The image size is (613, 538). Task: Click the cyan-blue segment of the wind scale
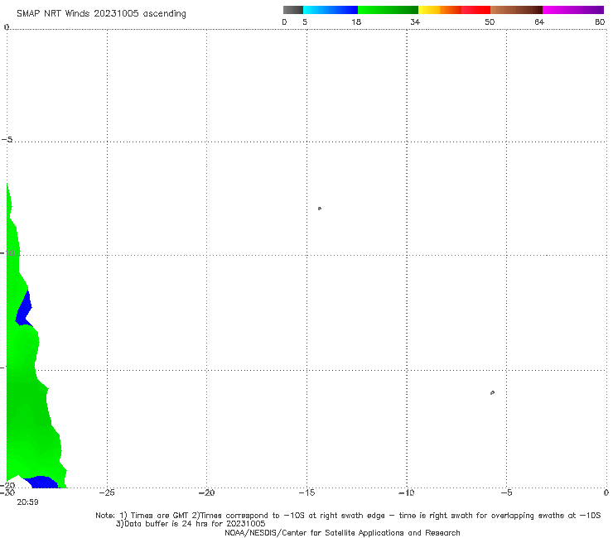pyautogui.click(x=331, y=10)
